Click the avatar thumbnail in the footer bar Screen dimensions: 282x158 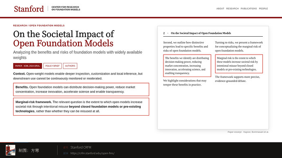(11, 150)
